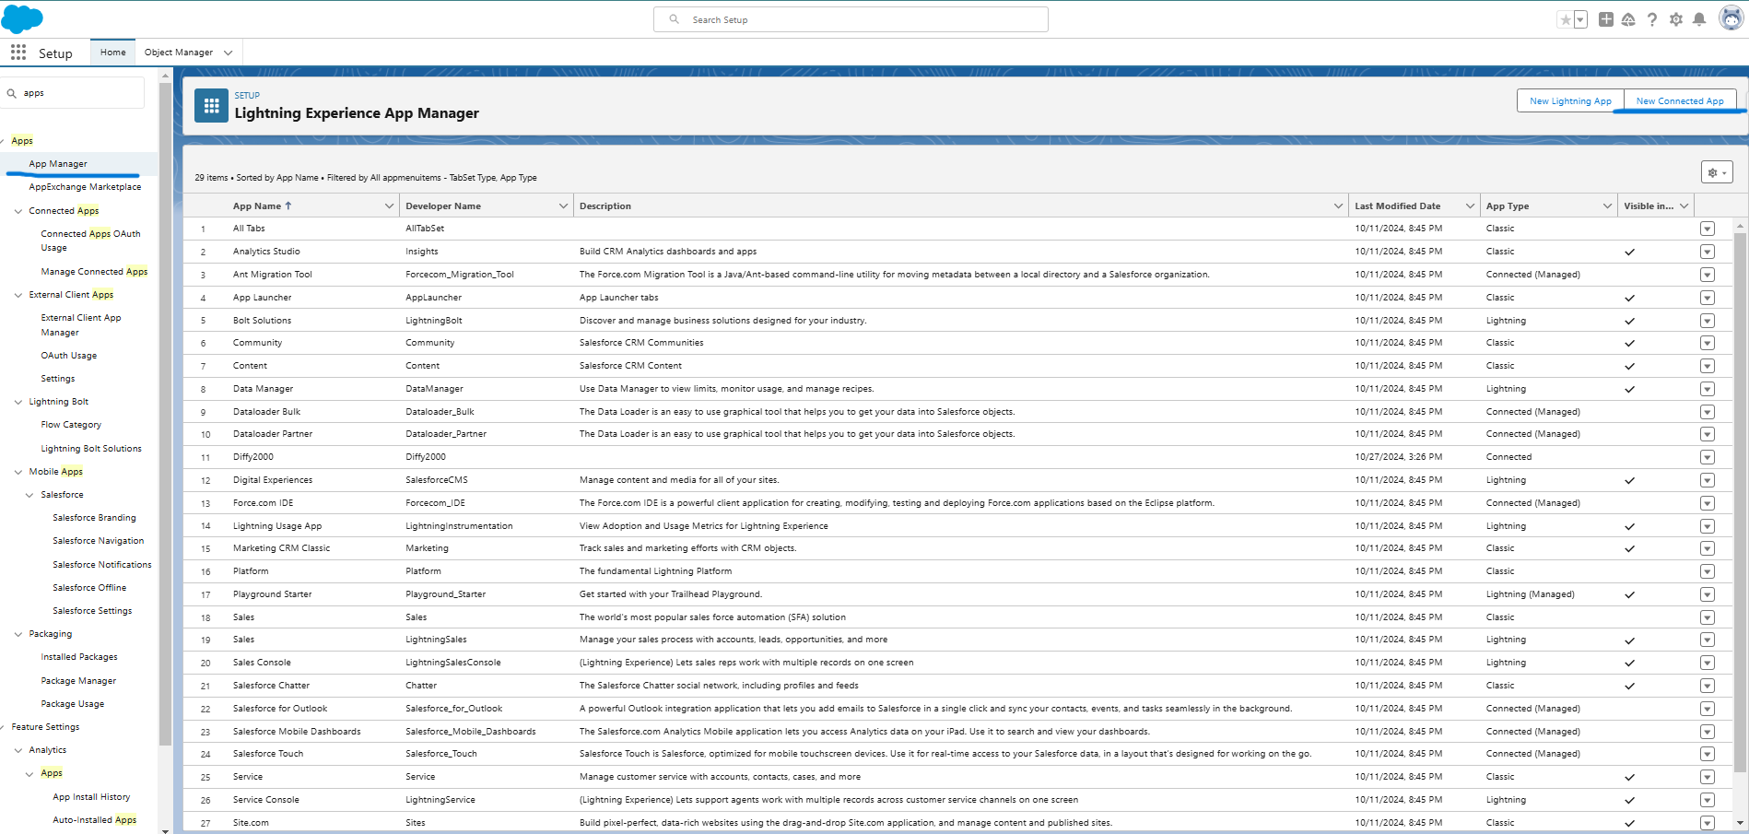Open AppExchange Marketplace in the sidebar
Screen dimensions: 1749x834
[x=85, y=187]
